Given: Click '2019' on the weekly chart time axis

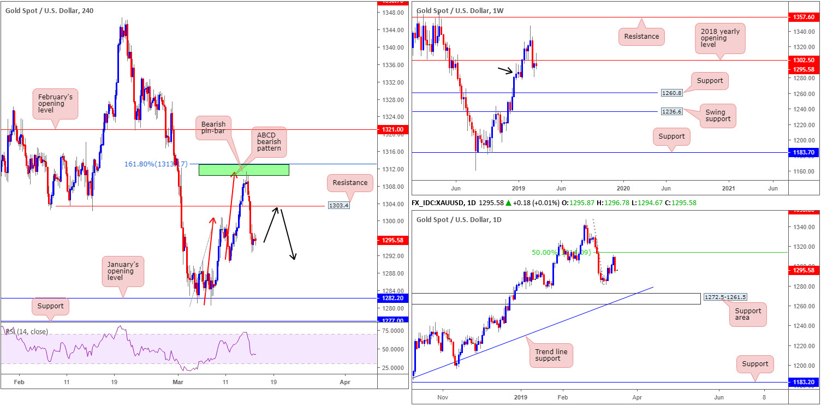Looking at the screenshot, I should 519,187.
